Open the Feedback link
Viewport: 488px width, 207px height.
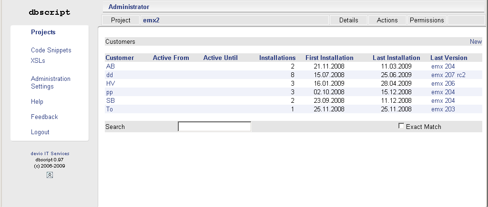pyautogui.click(x=44, y=117)
